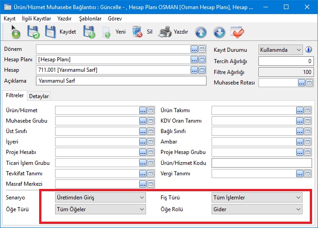Viewport: 318px width, 228px height.
Task: Switch to the Detaylar tab
Action: (x=39, y=96)
